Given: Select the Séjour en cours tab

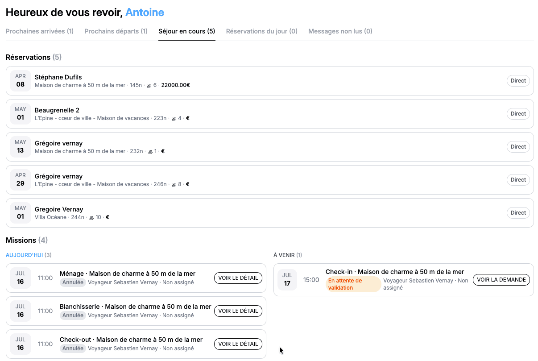Looking at the screenshot, I should click(x=187, y=31).
